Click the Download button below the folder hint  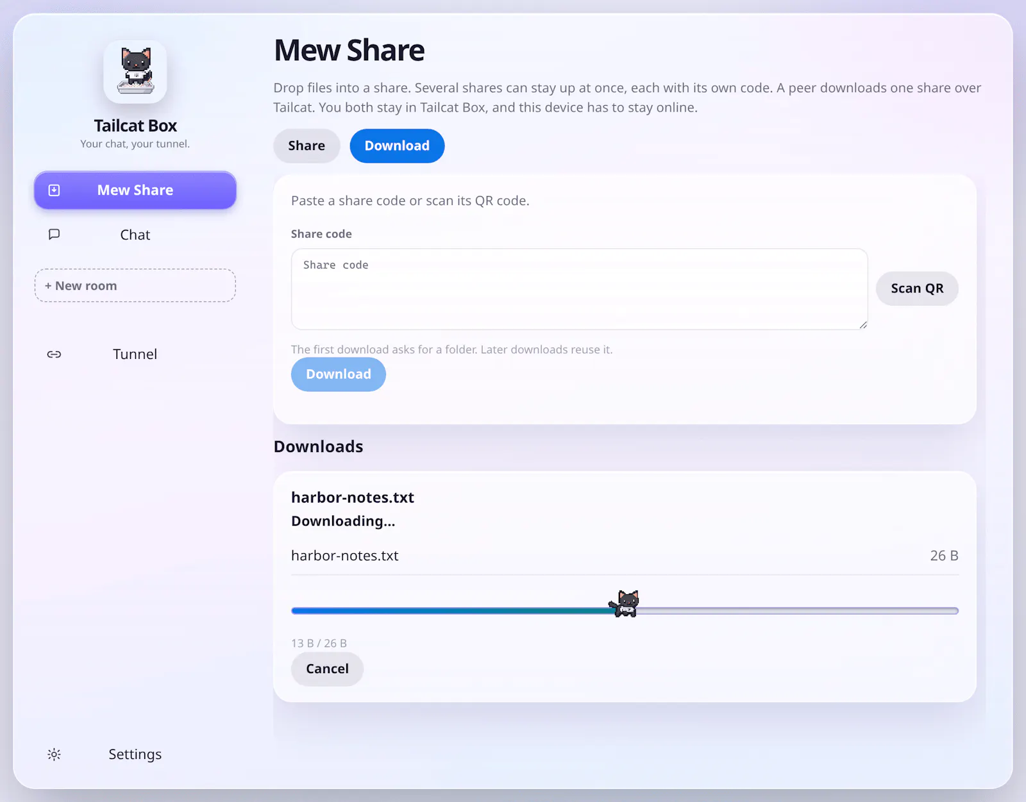pos(339,374)
